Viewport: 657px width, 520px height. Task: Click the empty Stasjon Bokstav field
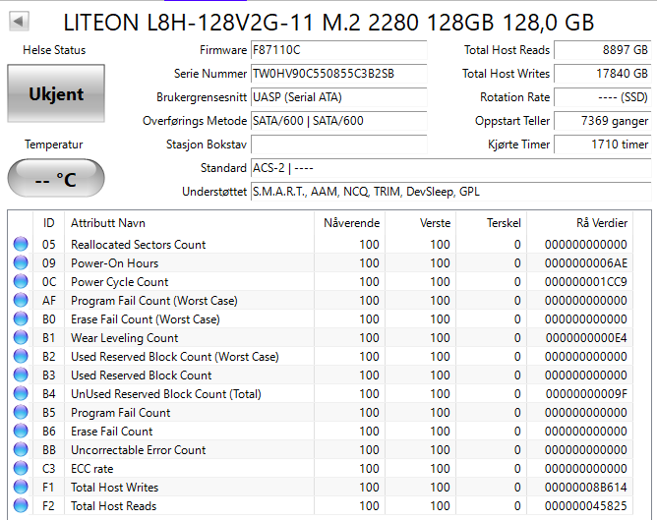[338, 144]
